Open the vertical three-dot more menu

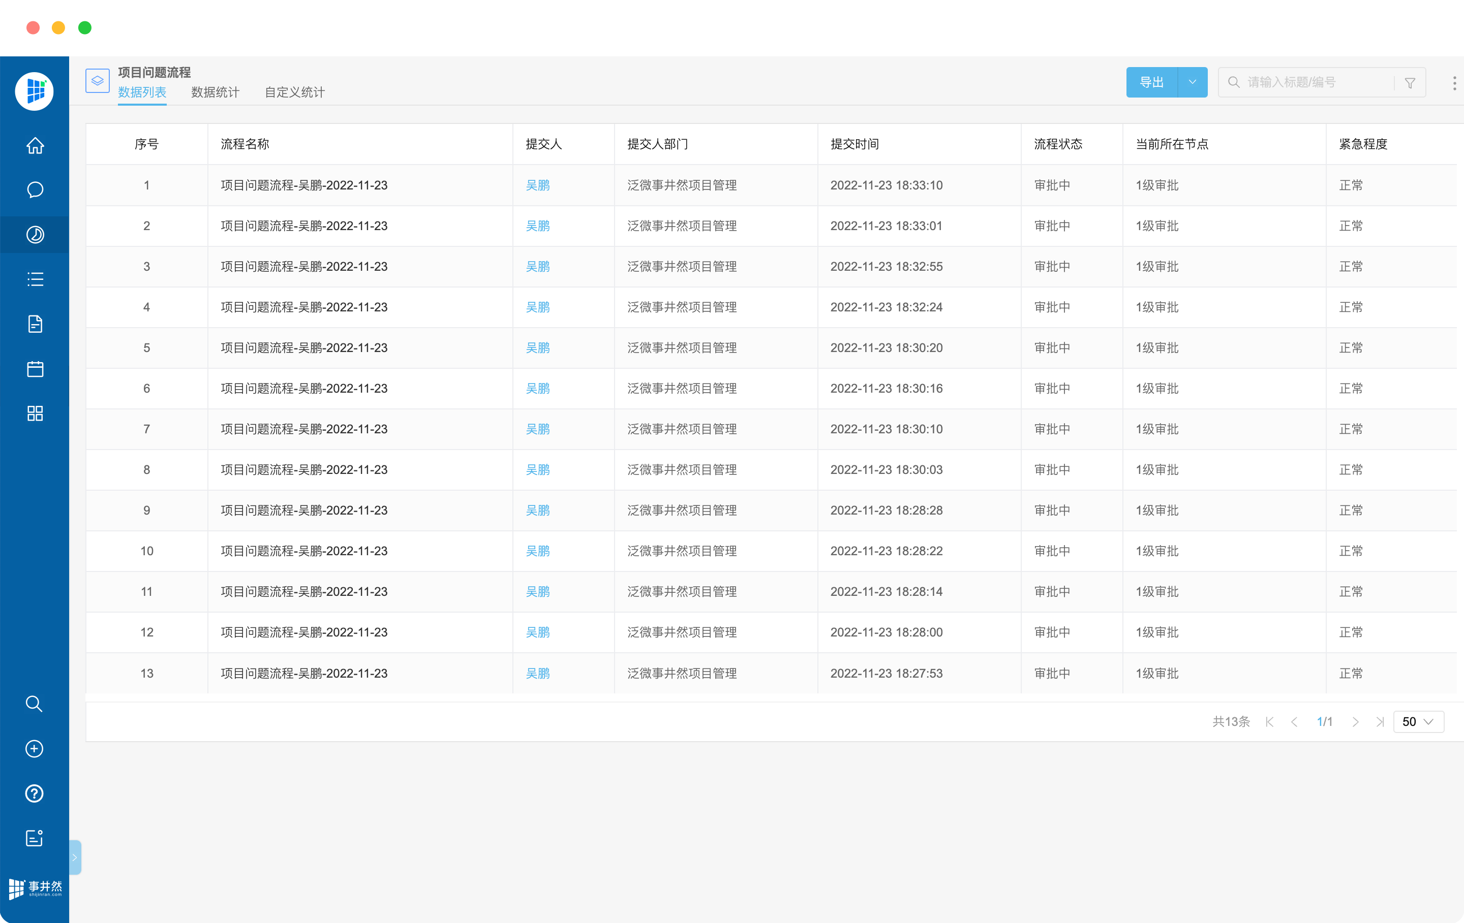point(1454,83)
